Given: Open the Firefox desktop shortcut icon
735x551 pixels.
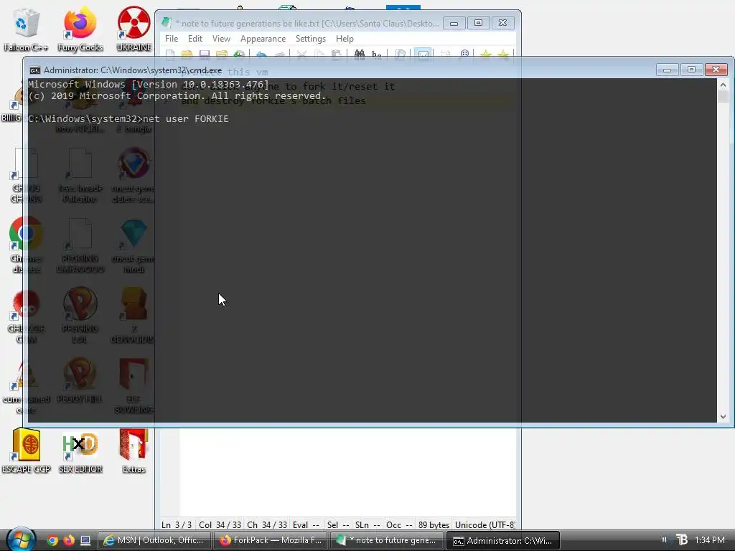Looking at the screenshot, I should tap(80, 29).
